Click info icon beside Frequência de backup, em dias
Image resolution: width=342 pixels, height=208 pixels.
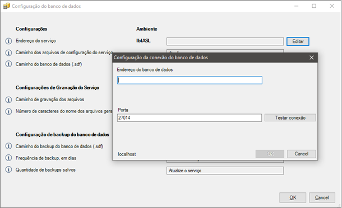pyautogui.click(x=8, y=158)
